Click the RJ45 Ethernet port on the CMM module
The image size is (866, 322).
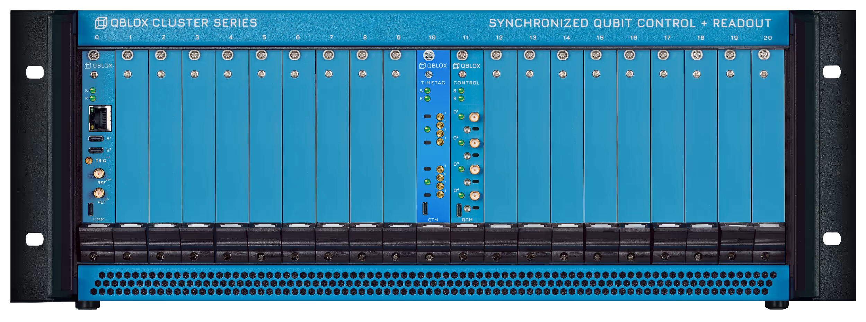coord(100,119)
